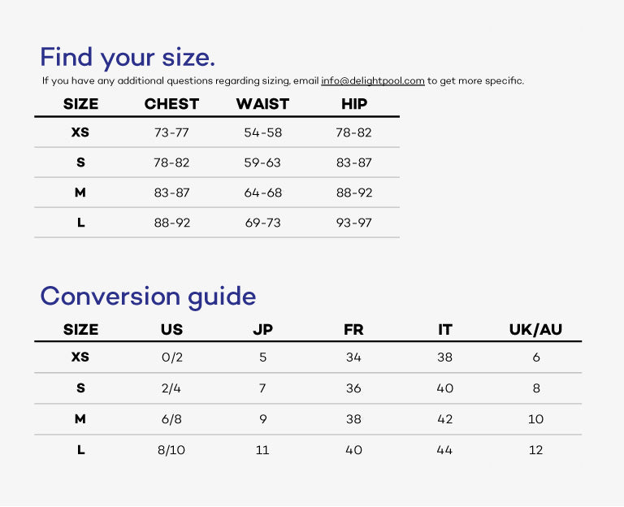Select the 54-58 waist measurement cell
The height and width of the screenshot is (507, 624).
tap(262, 132)
